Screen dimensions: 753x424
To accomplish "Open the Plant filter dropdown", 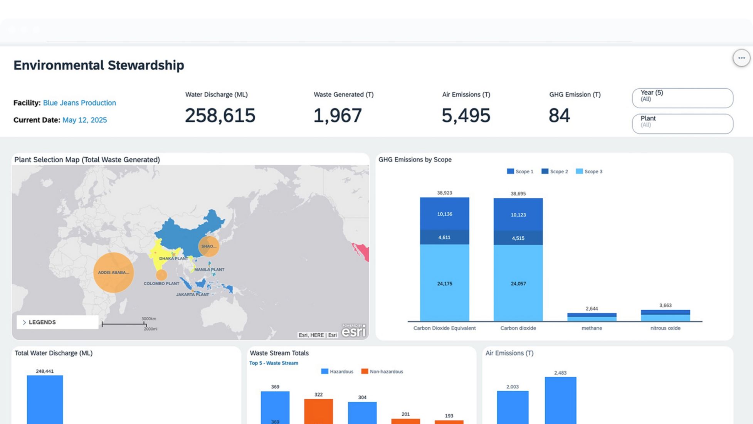I will point(682,124).
